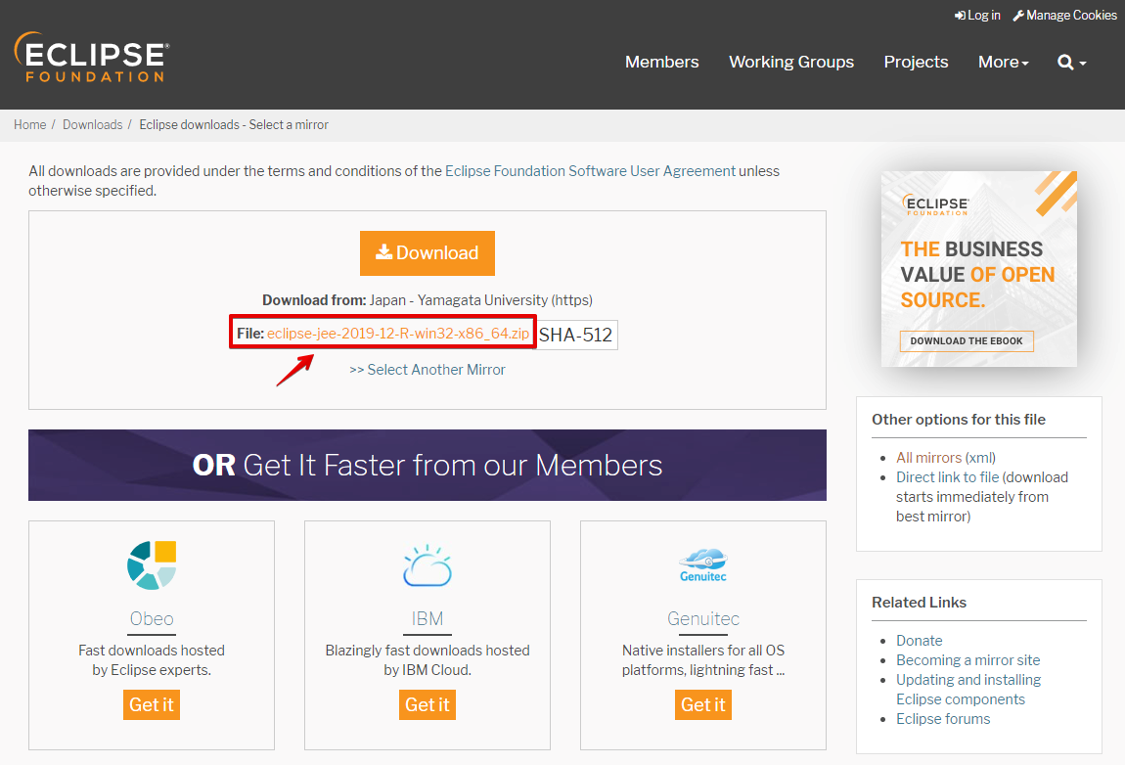This screenshot has width=1125, height=765.
Task: Click Select Another Mirror link
Action: pyautogui.click(x=427, y=370)
